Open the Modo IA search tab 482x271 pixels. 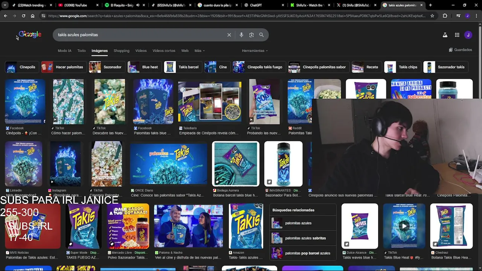click(64, 50)
